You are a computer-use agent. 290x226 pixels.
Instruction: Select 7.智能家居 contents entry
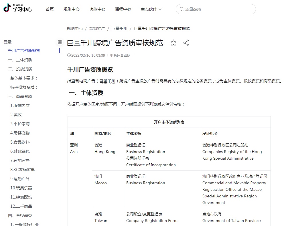20,160
